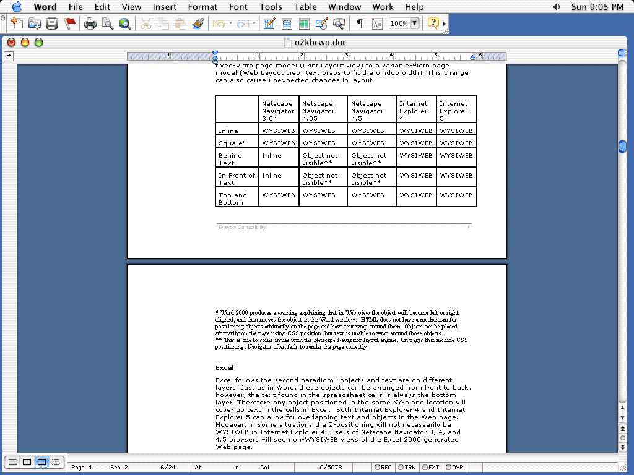The width and height of the screenshot is (634, 475).
Task: Copy the selection
Action: [x=163, y=24]
